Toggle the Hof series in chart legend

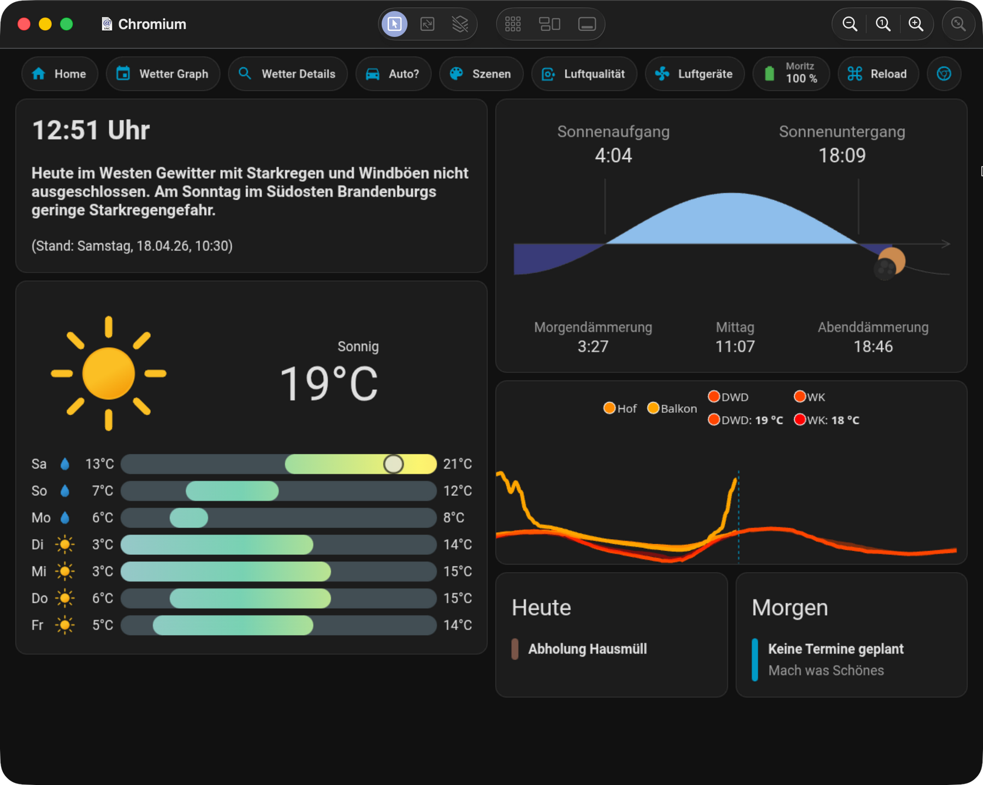620,408
